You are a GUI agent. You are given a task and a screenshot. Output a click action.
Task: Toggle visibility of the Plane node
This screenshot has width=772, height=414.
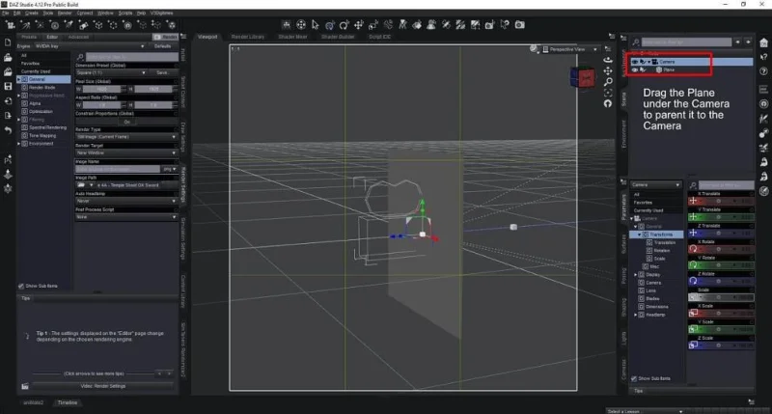[x=635, y=69]
